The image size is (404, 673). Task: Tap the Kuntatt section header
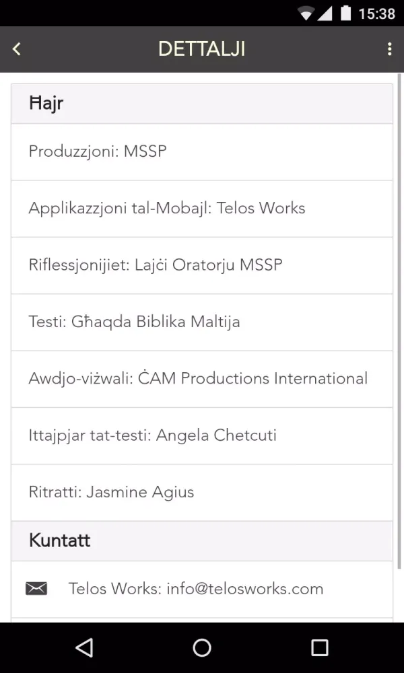click(x=202, y=541)
